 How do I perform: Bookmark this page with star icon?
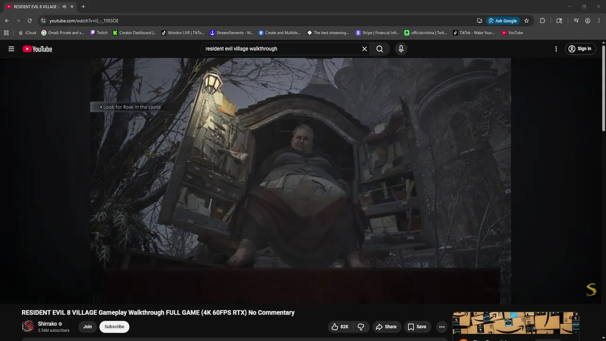tap(526, 21)
